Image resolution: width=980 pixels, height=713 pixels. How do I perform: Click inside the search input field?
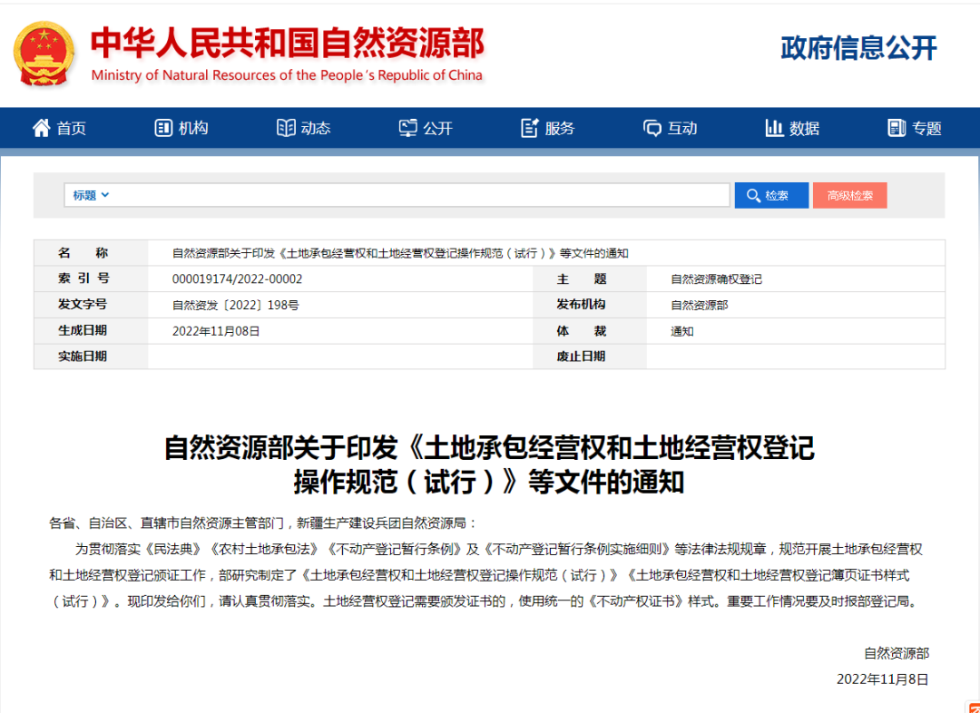pos(408,195)
